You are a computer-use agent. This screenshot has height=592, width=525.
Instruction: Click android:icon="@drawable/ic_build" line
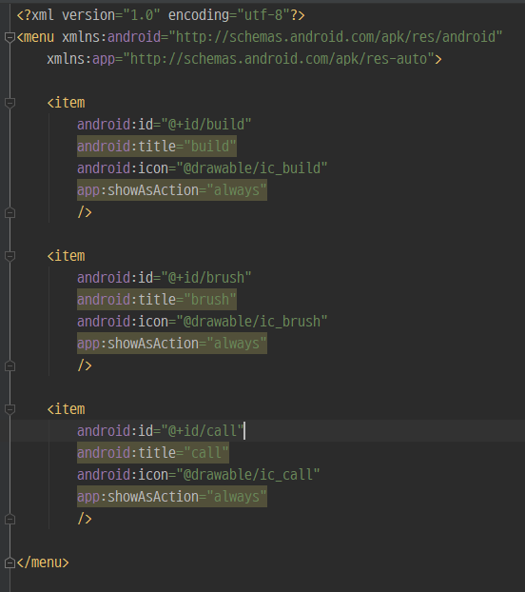point(203,168)
